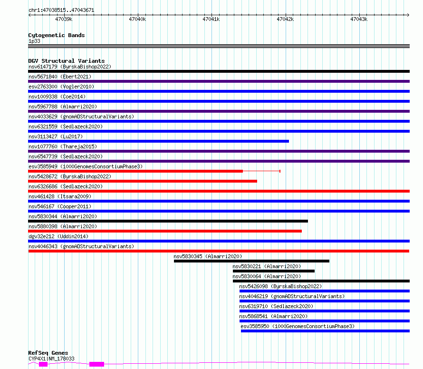This screenshot has width=423, height=369.
Task: Click the 47043k ruler label
Action: [359, 19]
